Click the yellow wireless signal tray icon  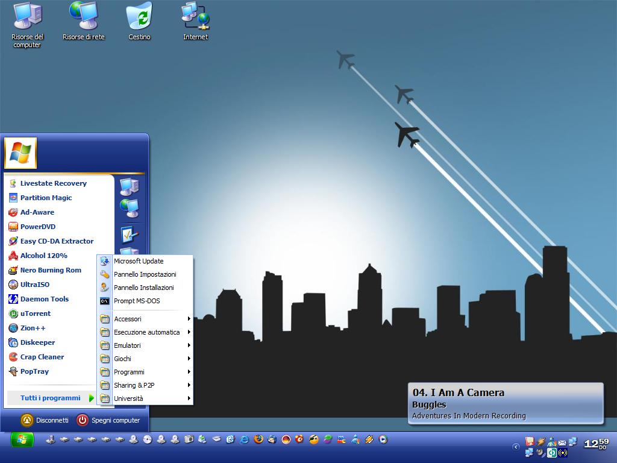(563, 453)
